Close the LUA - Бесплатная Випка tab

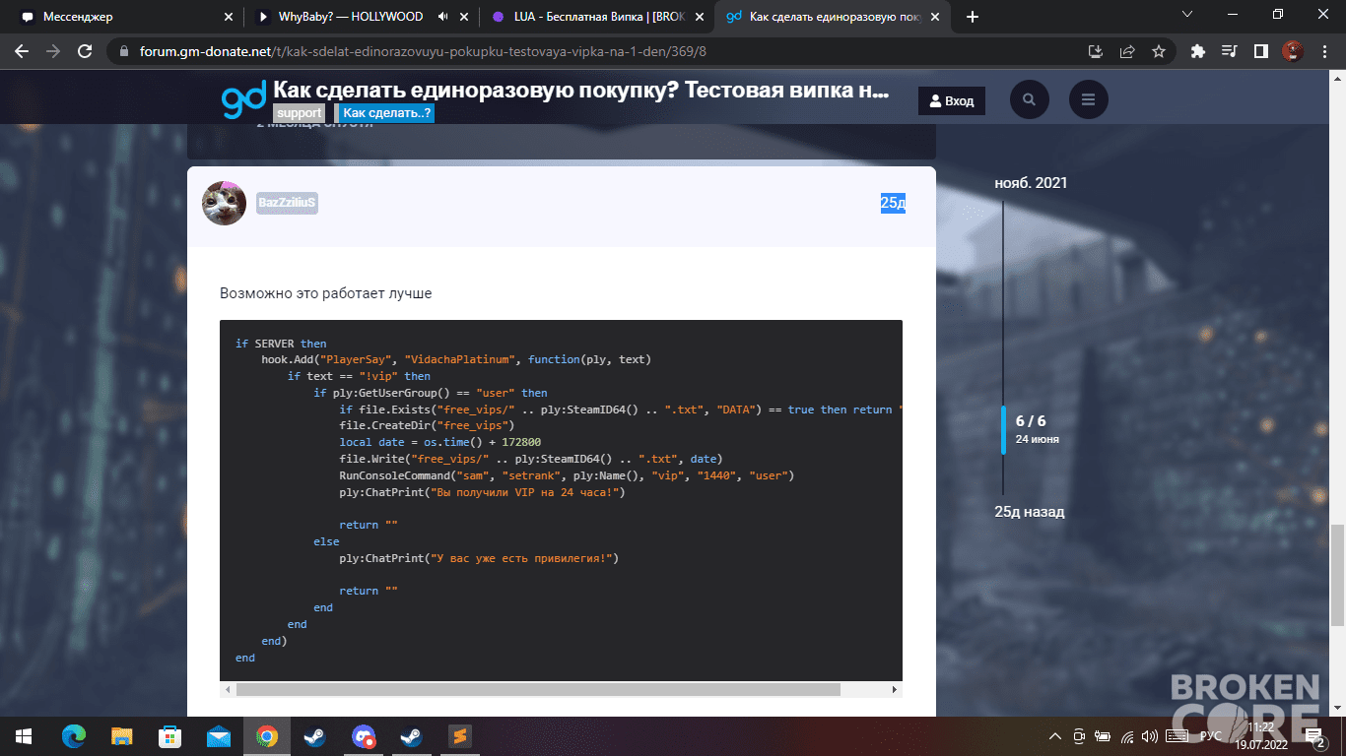pos(701,17)
